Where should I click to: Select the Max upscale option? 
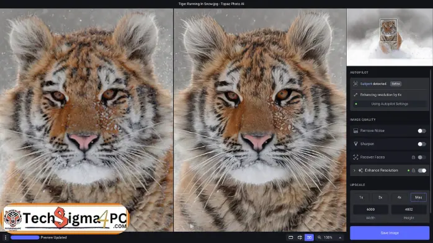click(x=418, y=197)
